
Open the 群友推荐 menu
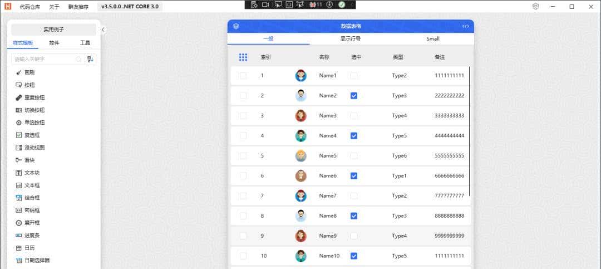(78, 7)
